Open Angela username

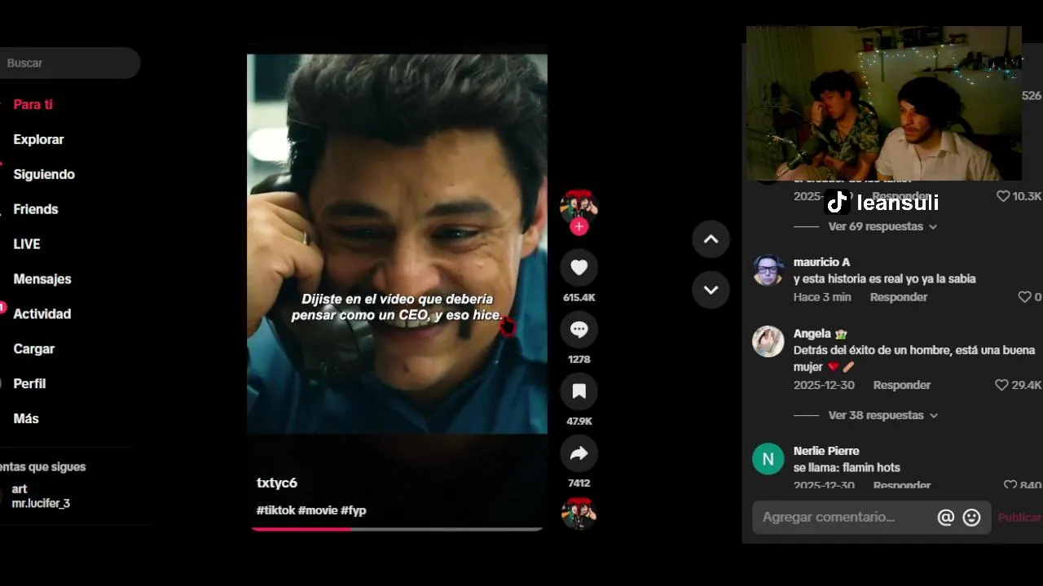click(x=812, y=334)
